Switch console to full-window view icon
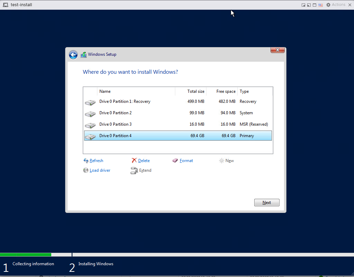This screenshot has width=354, height=277. [x=315, y=5]
